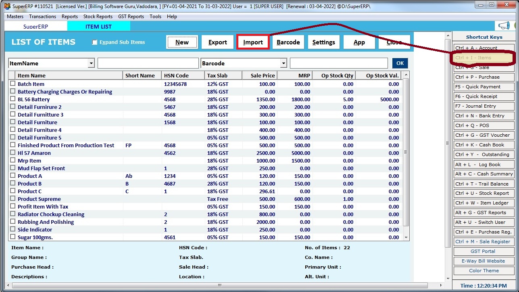Click OK to apply the item search
Viewport: 519px width, 292px height.
400,63
